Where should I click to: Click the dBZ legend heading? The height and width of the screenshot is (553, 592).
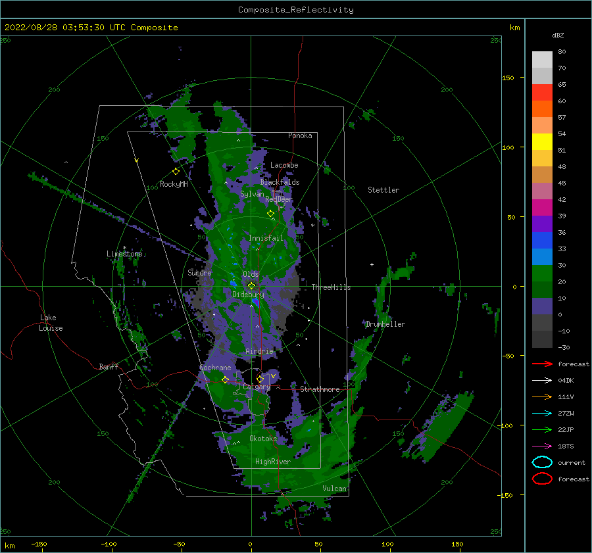(558, 35)
